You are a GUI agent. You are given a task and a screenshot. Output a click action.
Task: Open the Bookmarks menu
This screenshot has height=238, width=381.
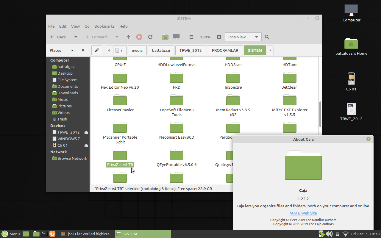click(104, 26)
